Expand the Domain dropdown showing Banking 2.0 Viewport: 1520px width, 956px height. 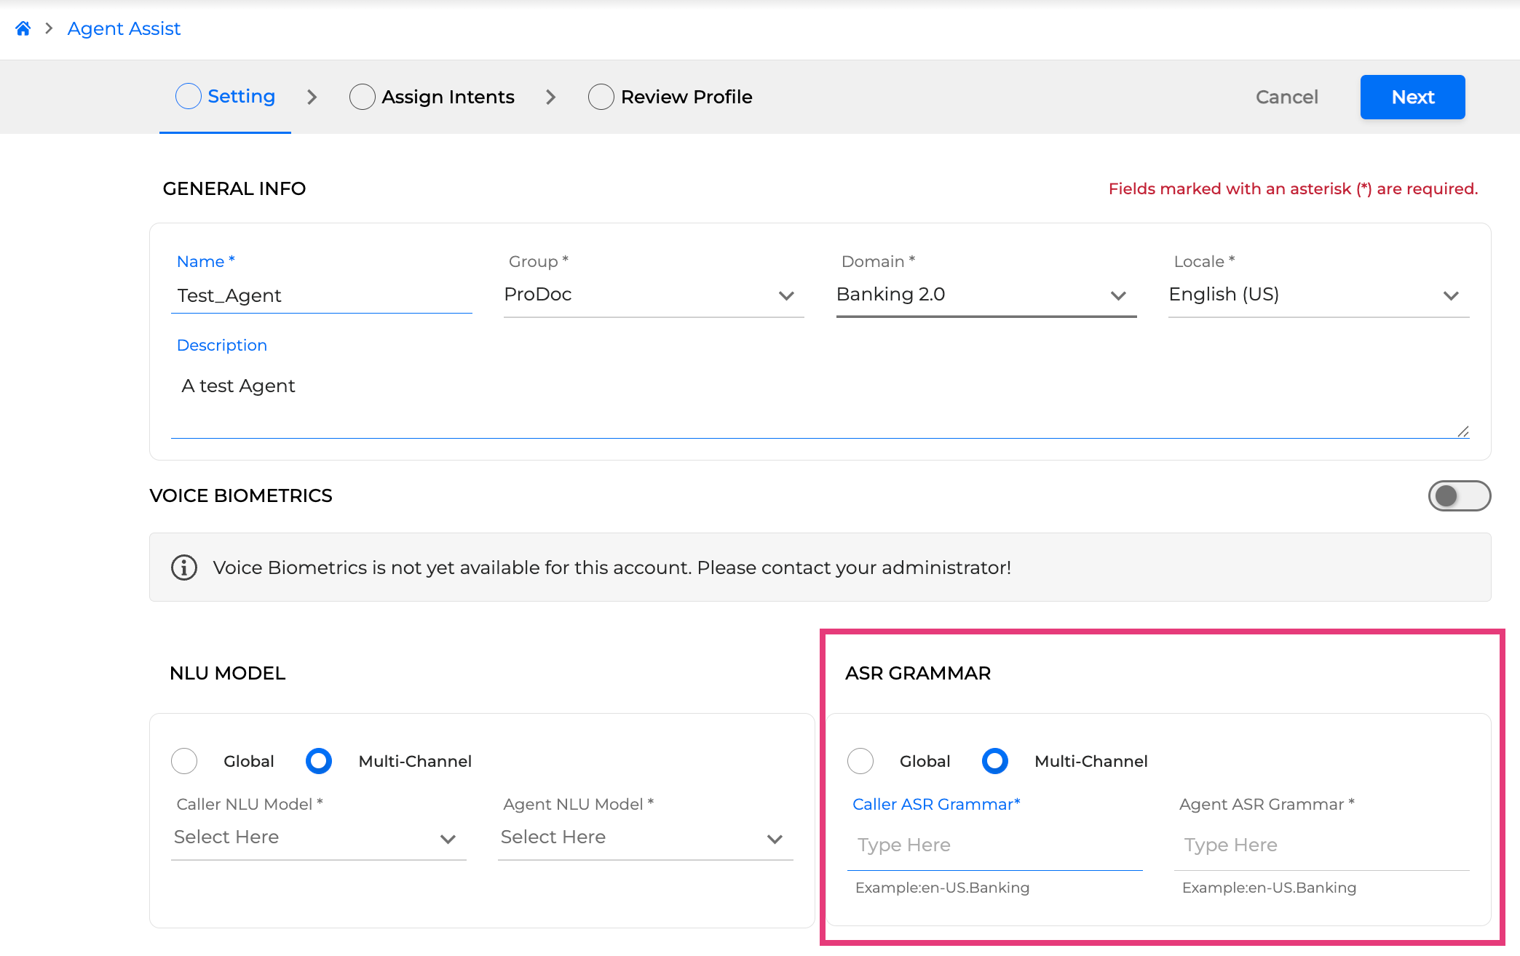[x=986, y=295]
